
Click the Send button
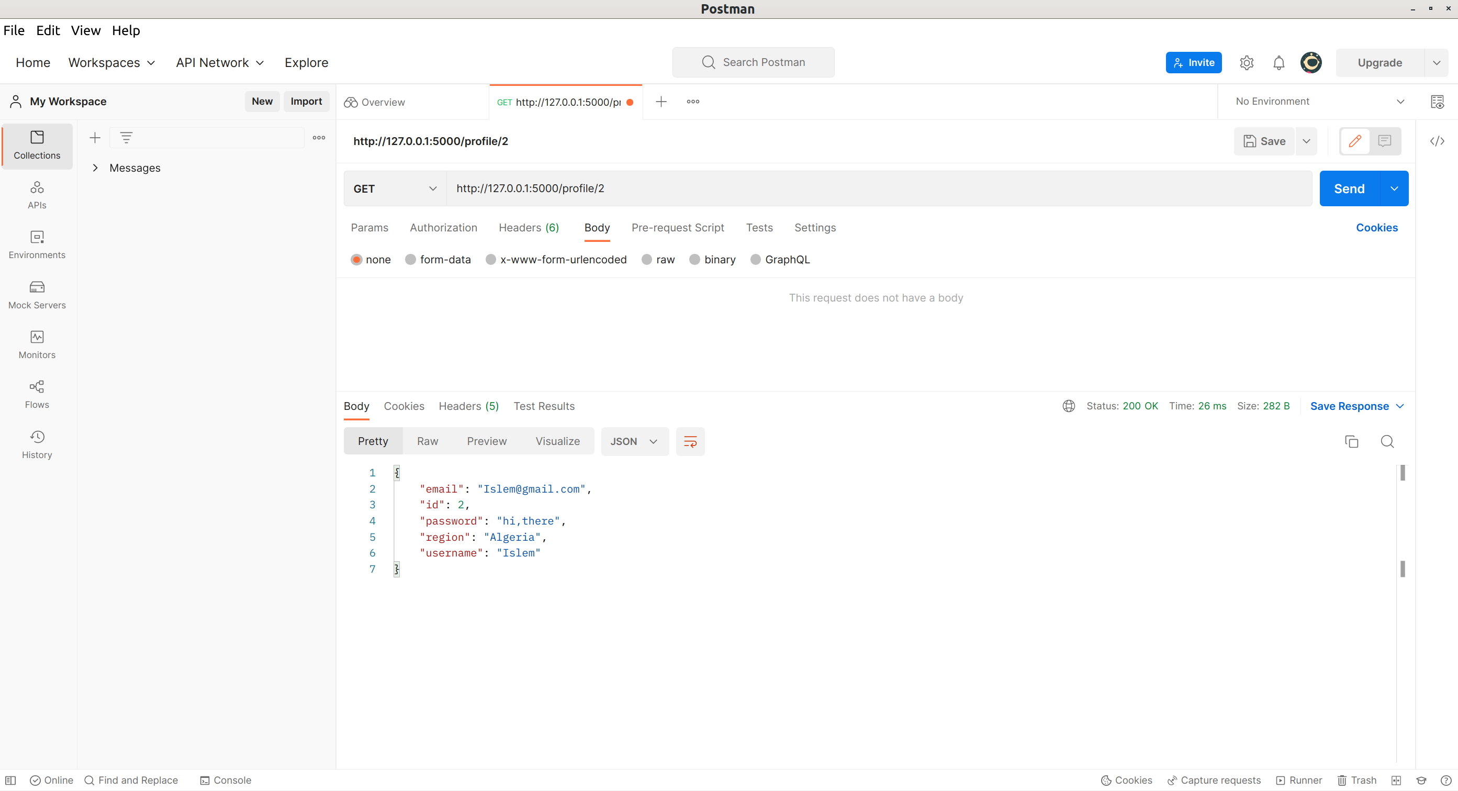pyautogui.click(x=1349, y=188)
